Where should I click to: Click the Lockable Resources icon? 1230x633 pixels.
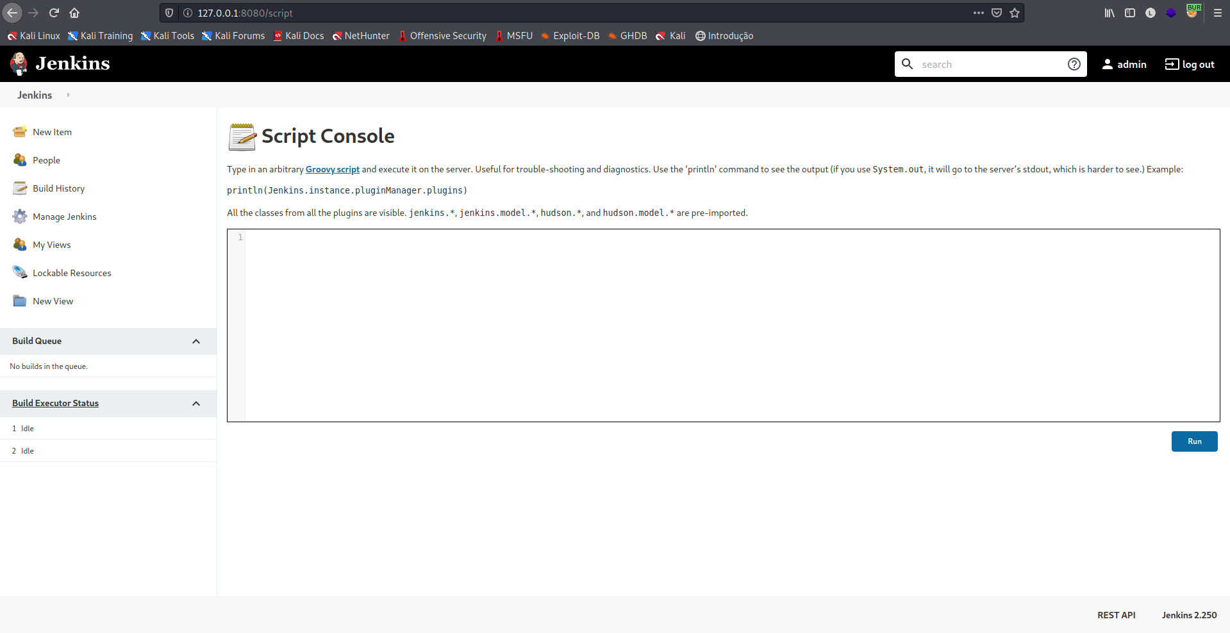(x=20, y=273)
